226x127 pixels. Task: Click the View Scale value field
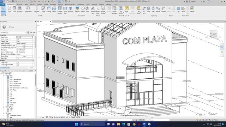pos(25,37)
